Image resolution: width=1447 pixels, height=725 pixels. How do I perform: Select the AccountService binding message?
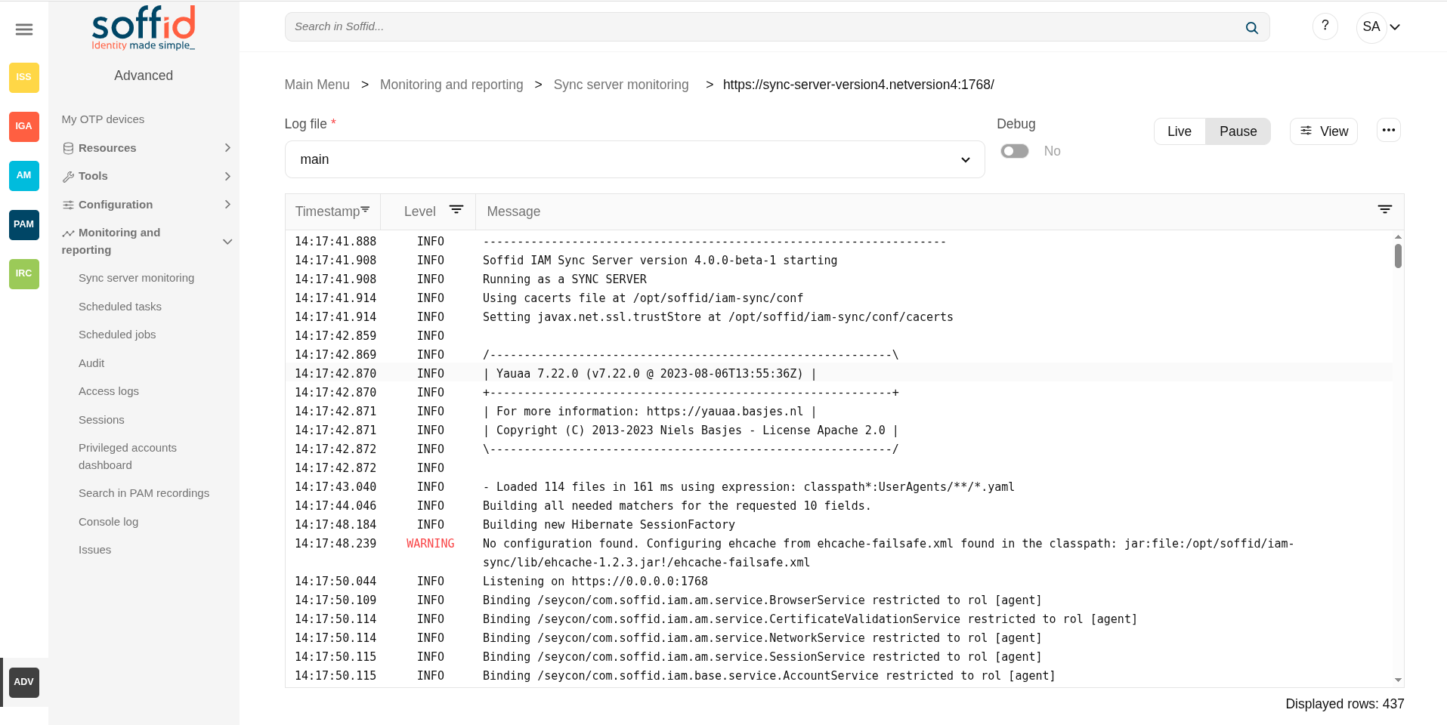point(768,676)
